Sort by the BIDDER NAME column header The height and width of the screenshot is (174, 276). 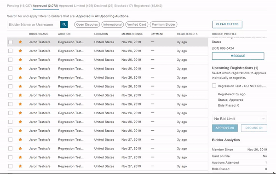point(39,34)
